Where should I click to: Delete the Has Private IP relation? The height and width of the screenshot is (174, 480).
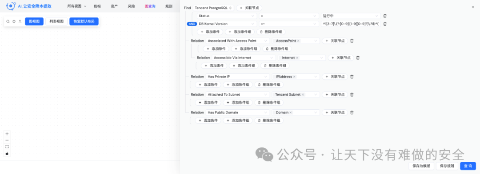(352, 77)
